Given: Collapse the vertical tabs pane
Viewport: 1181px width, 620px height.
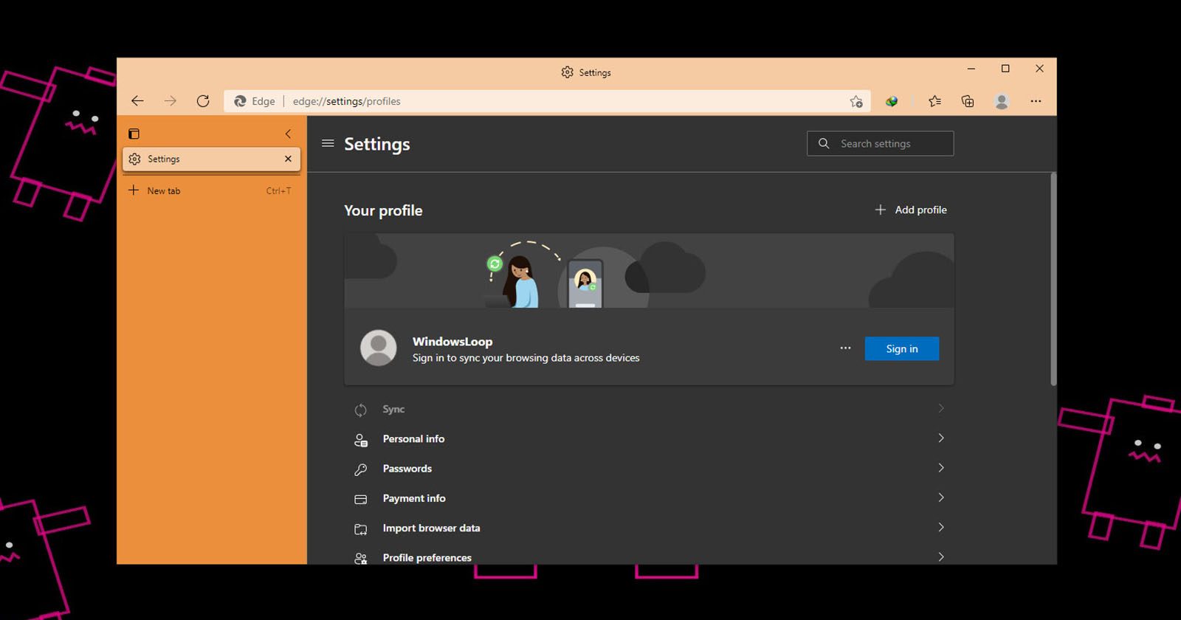Looking at the screenshot, I should click(x=288, y=134).
